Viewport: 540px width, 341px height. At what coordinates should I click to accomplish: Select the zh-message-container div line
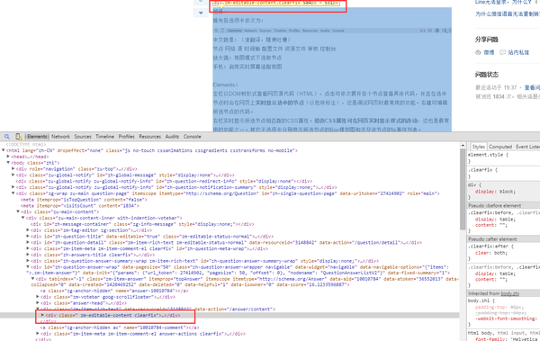click(142, 224)
